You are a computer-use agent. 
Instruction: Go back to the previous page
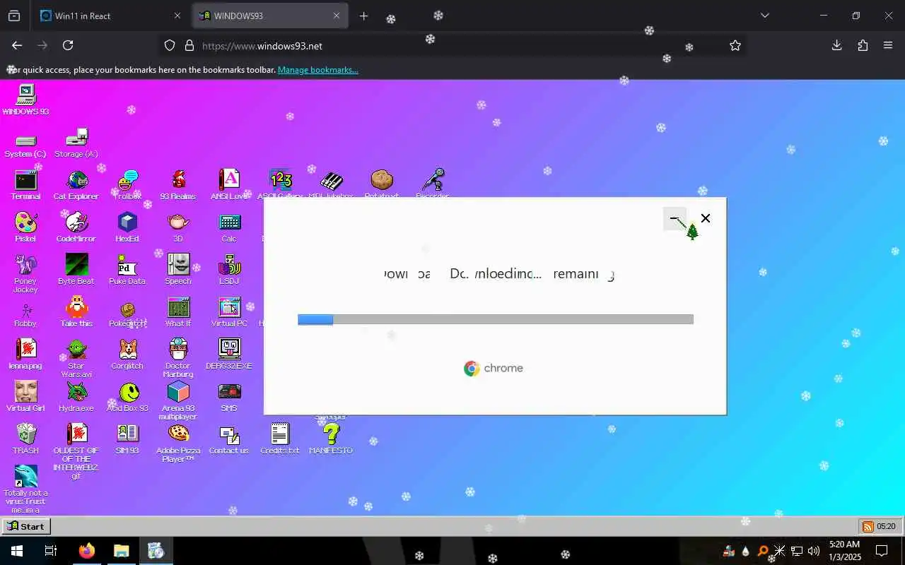(17, 45)
